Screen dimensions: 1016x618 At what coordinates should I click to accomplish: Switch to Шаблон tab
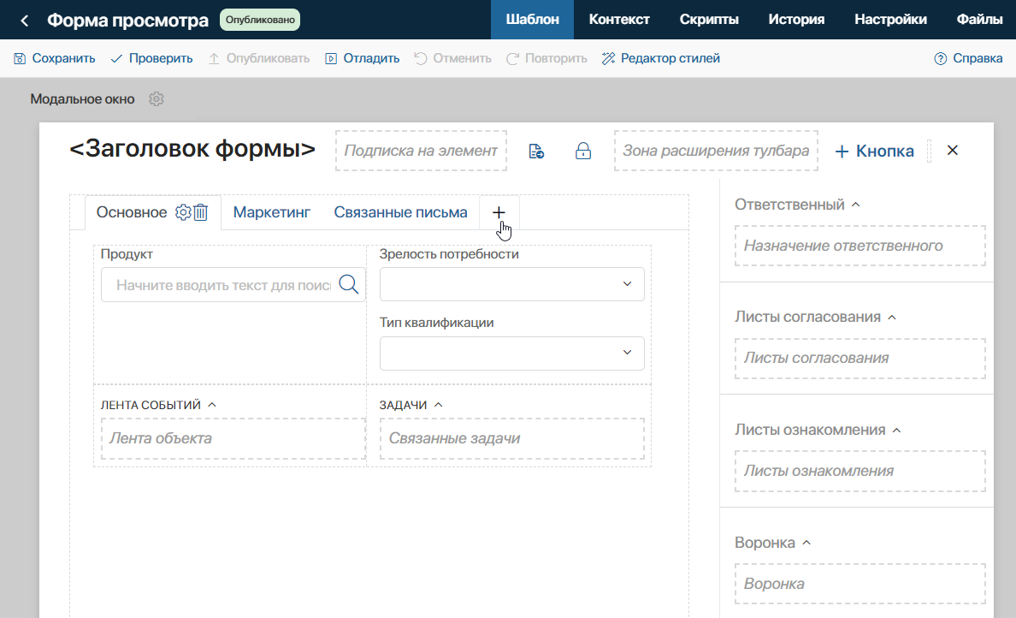pyautogui.click(x=532, y=20)
